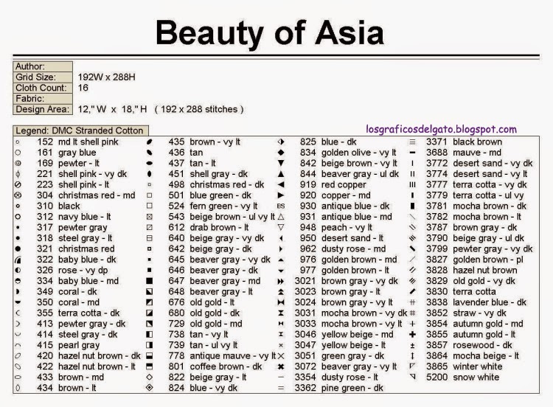Select the oval symbol beside 433 brown - md

18,377
